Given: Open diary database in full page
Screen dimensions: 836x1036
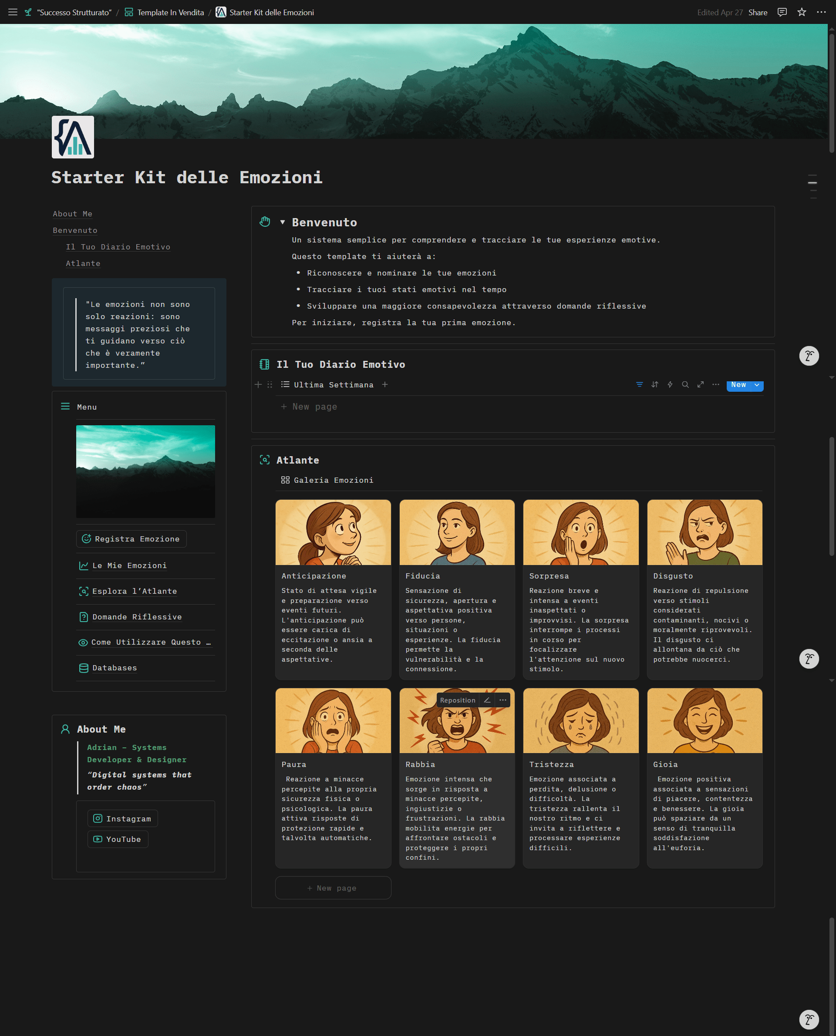Looking at the screenshot, I should 701,385.
